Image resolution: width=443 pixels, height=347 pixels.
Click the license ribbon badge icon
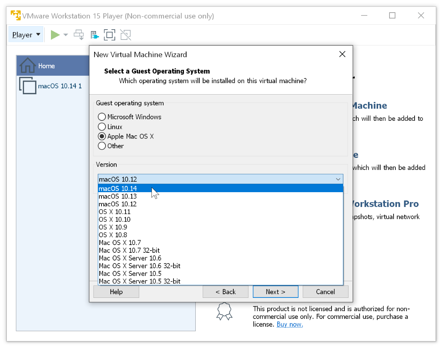click(224, 311)
